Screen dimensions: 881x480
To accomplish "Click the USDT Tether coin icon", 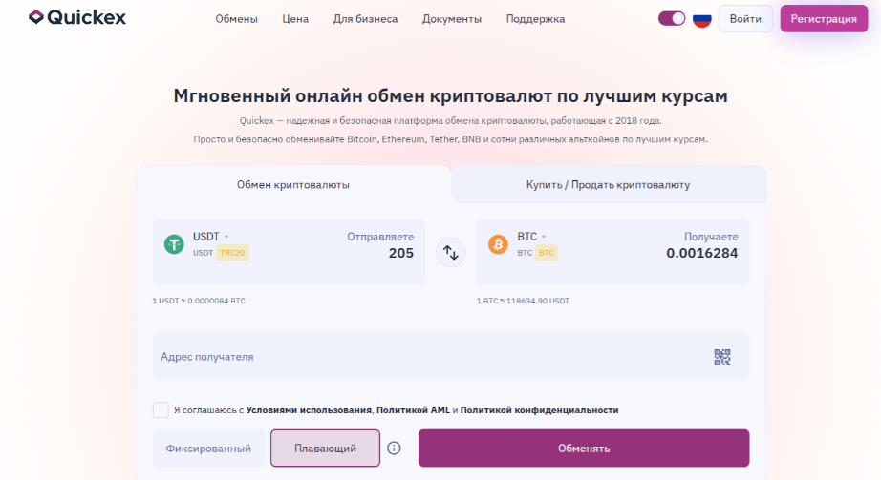I will click(x=174, y=244).
